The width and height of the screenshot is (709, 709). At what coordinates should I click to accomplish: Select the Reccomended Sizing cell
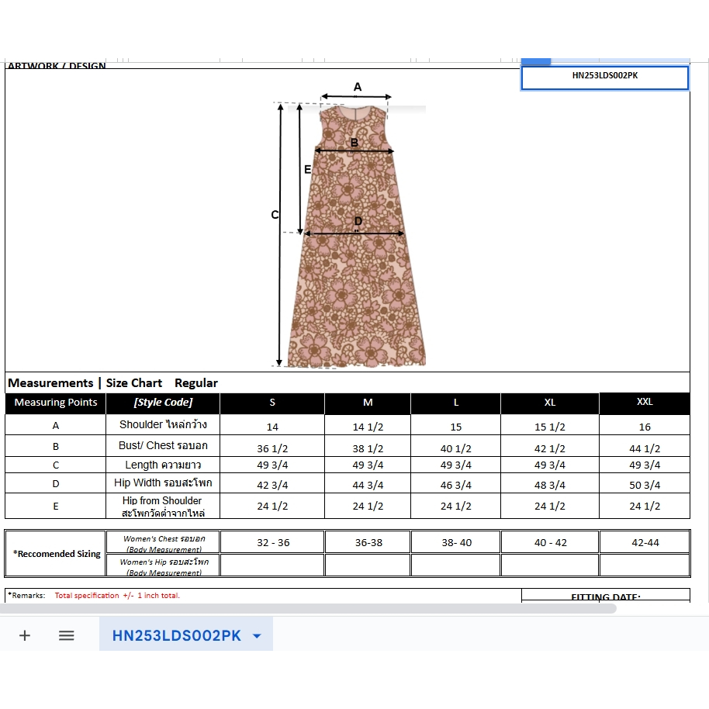[x=56, y=554]
